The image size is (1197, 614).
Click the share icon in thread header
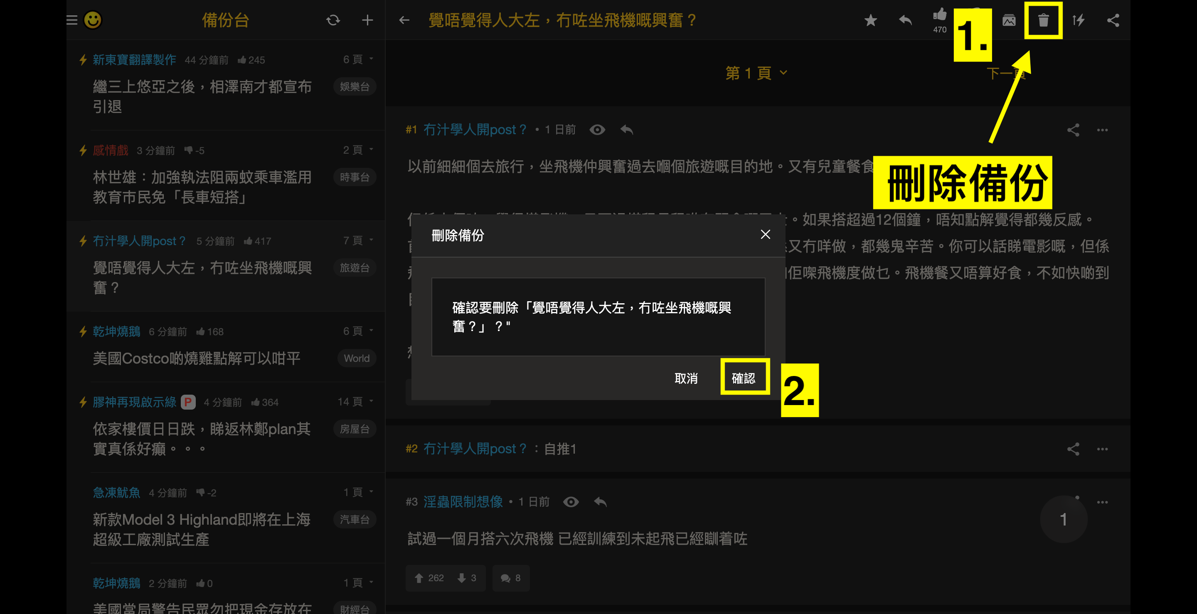pyautogui.click(x=1113, y=20)
